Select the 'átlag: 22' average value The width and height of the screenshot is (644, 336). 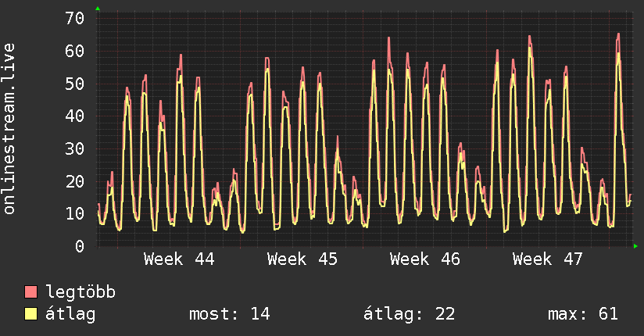[409, 314]
